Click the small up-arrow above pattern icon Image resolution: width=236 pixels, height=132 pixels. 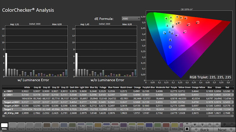187,124
